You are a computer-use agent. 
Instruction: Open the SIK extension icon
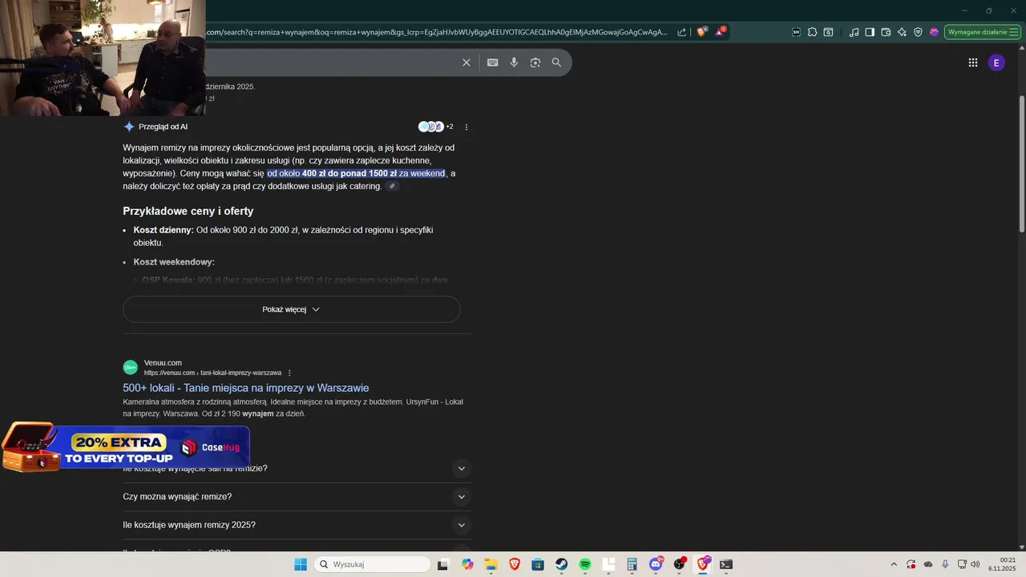(x=796, y=32)
